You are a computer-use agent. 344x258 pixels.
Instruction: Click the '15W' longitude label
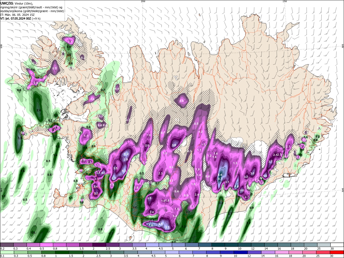[285, 1]
